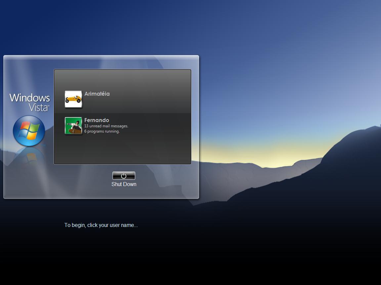381x285 pixels.
Task: Click the Windows Vista orb logo
Action: 29,131
